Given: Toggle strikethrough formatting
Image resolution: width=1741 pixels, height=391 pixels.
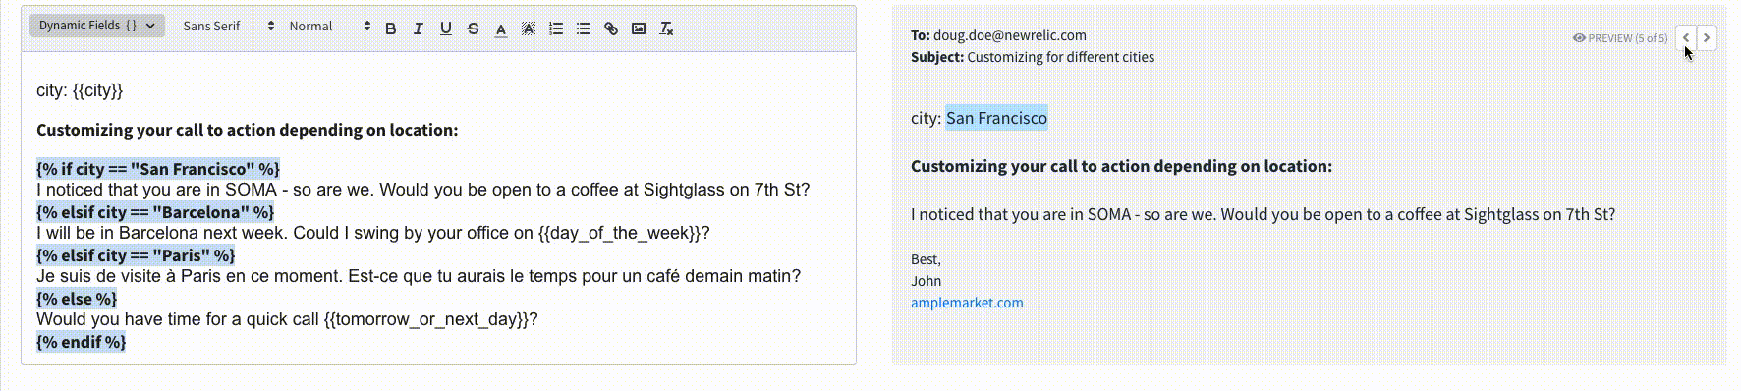Looking at the screenshot, I should coord(474,28).
